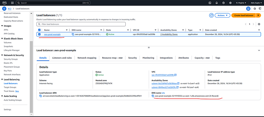Copy the DNS name in Details

(x=153, y=96)
